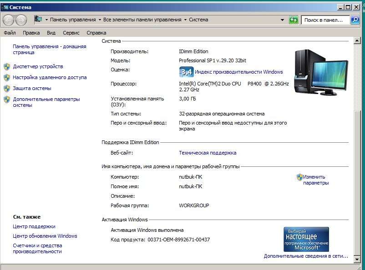The width and height of the screenshot is (365, 270).
Task: Open Настройка удаленного доступа
Action: (x=50, y=77)
